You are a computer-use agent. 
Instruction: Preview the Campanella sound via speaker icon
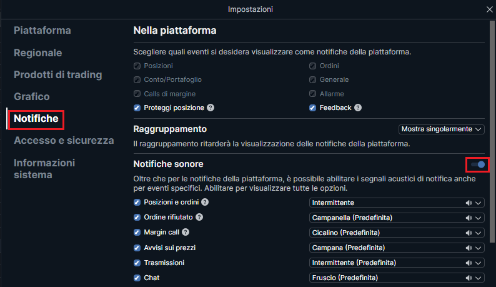(x=469, y=218)
